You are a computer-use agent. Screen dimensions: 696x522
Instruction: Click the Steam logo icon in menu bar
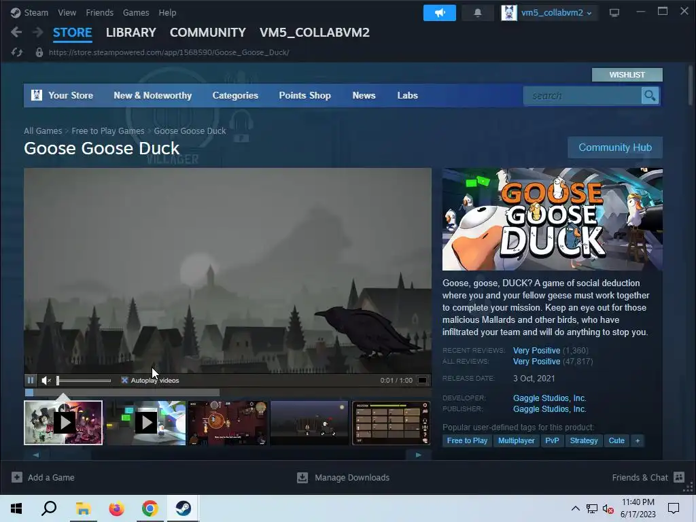[x=16, y=12]
